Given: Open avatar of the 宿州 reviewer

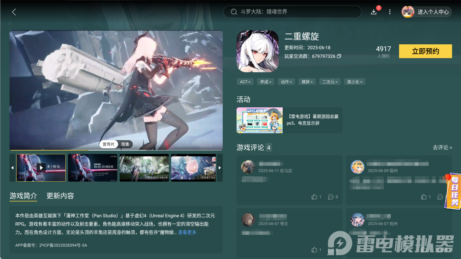Looking at the screenshot, I should (358, 167).
